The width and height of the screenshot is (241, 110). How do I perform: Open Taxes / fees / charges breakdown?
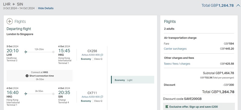[177, 64]
